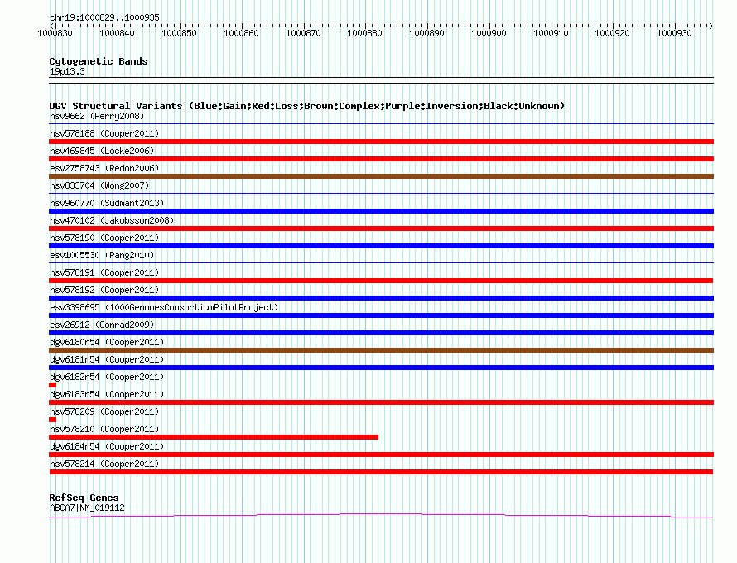
Task: Open esv3398695 (1000GenomesConsortiumPilotProject)
Action: [x=164, y=307]
